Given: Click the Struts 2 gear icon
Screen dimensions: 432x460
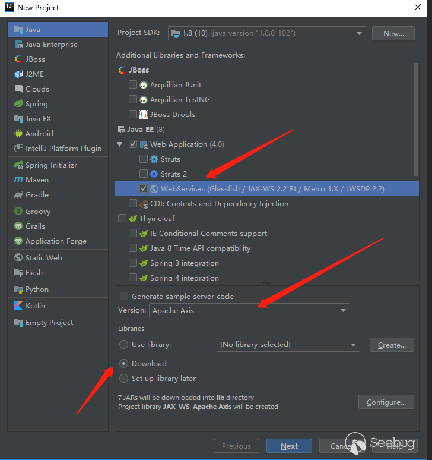Looking at the screenshot, I should click(x=154, y=174).
